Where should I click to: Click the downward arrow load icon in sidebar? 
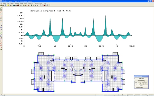point(1,23)
